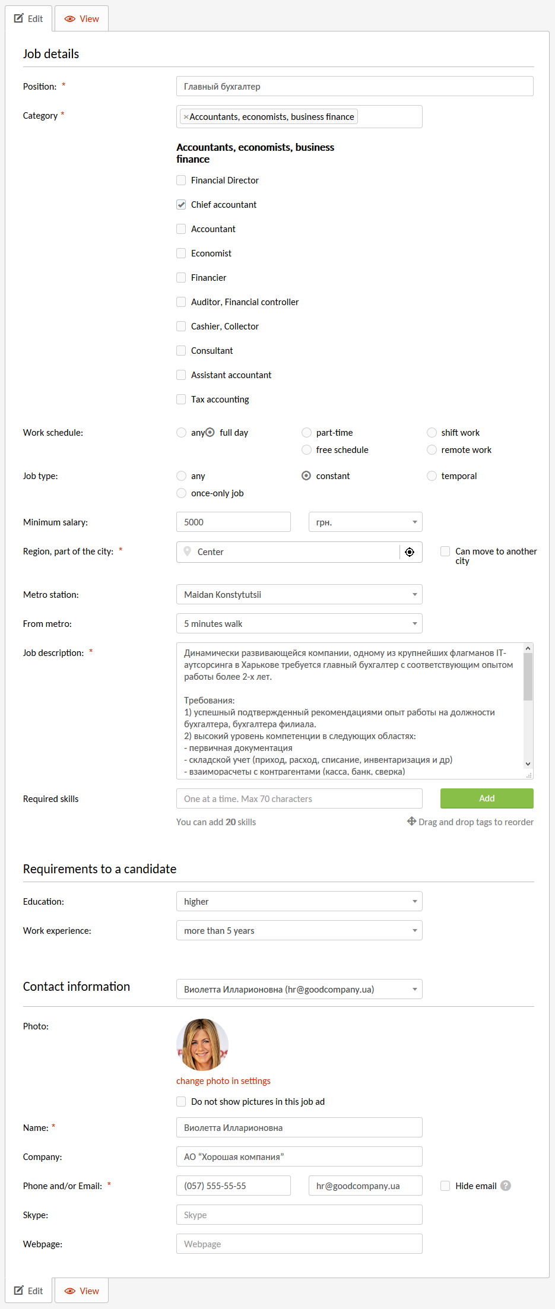The image size is (555, 1309).
Task: Follow the change photo in settings link
Action: (223, 1081)
